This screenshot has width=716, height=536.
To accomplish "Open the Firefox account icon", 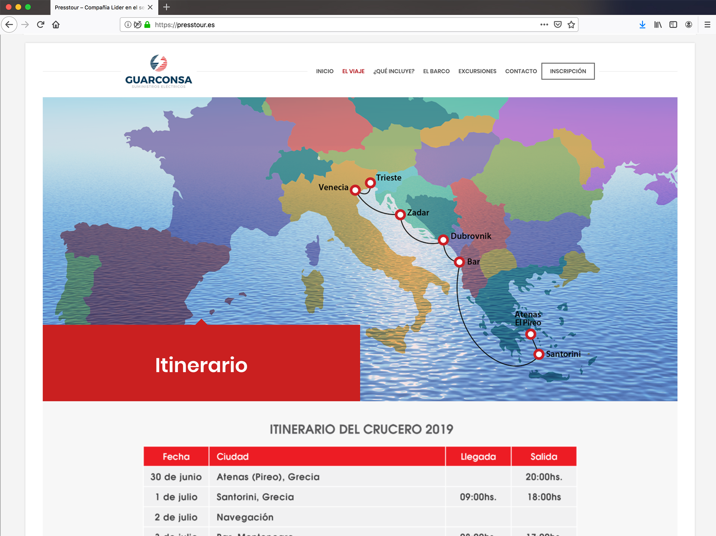I will coord(689,25).
